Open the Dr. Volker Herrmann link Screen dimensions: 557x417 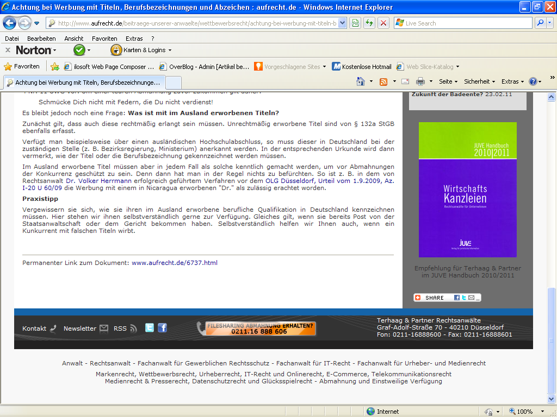point(99,181)
